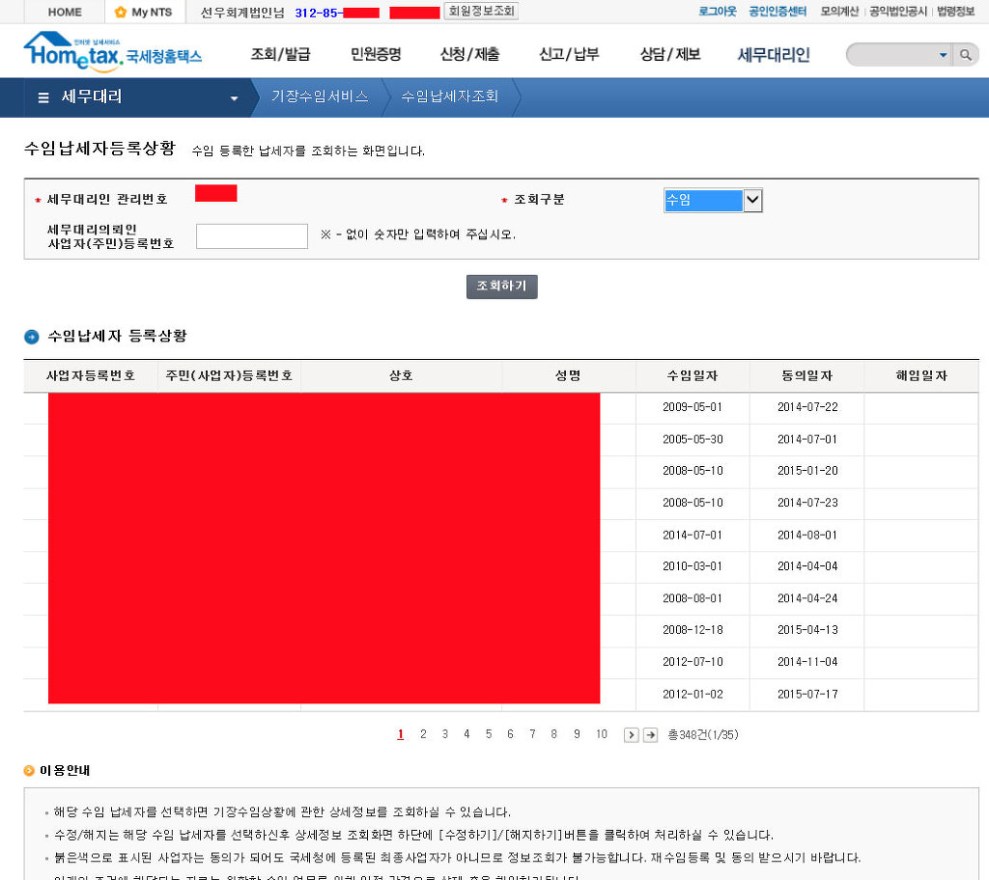Click the 성명 column header
This screenshot has height=880, width=989.
pos(568,375)
